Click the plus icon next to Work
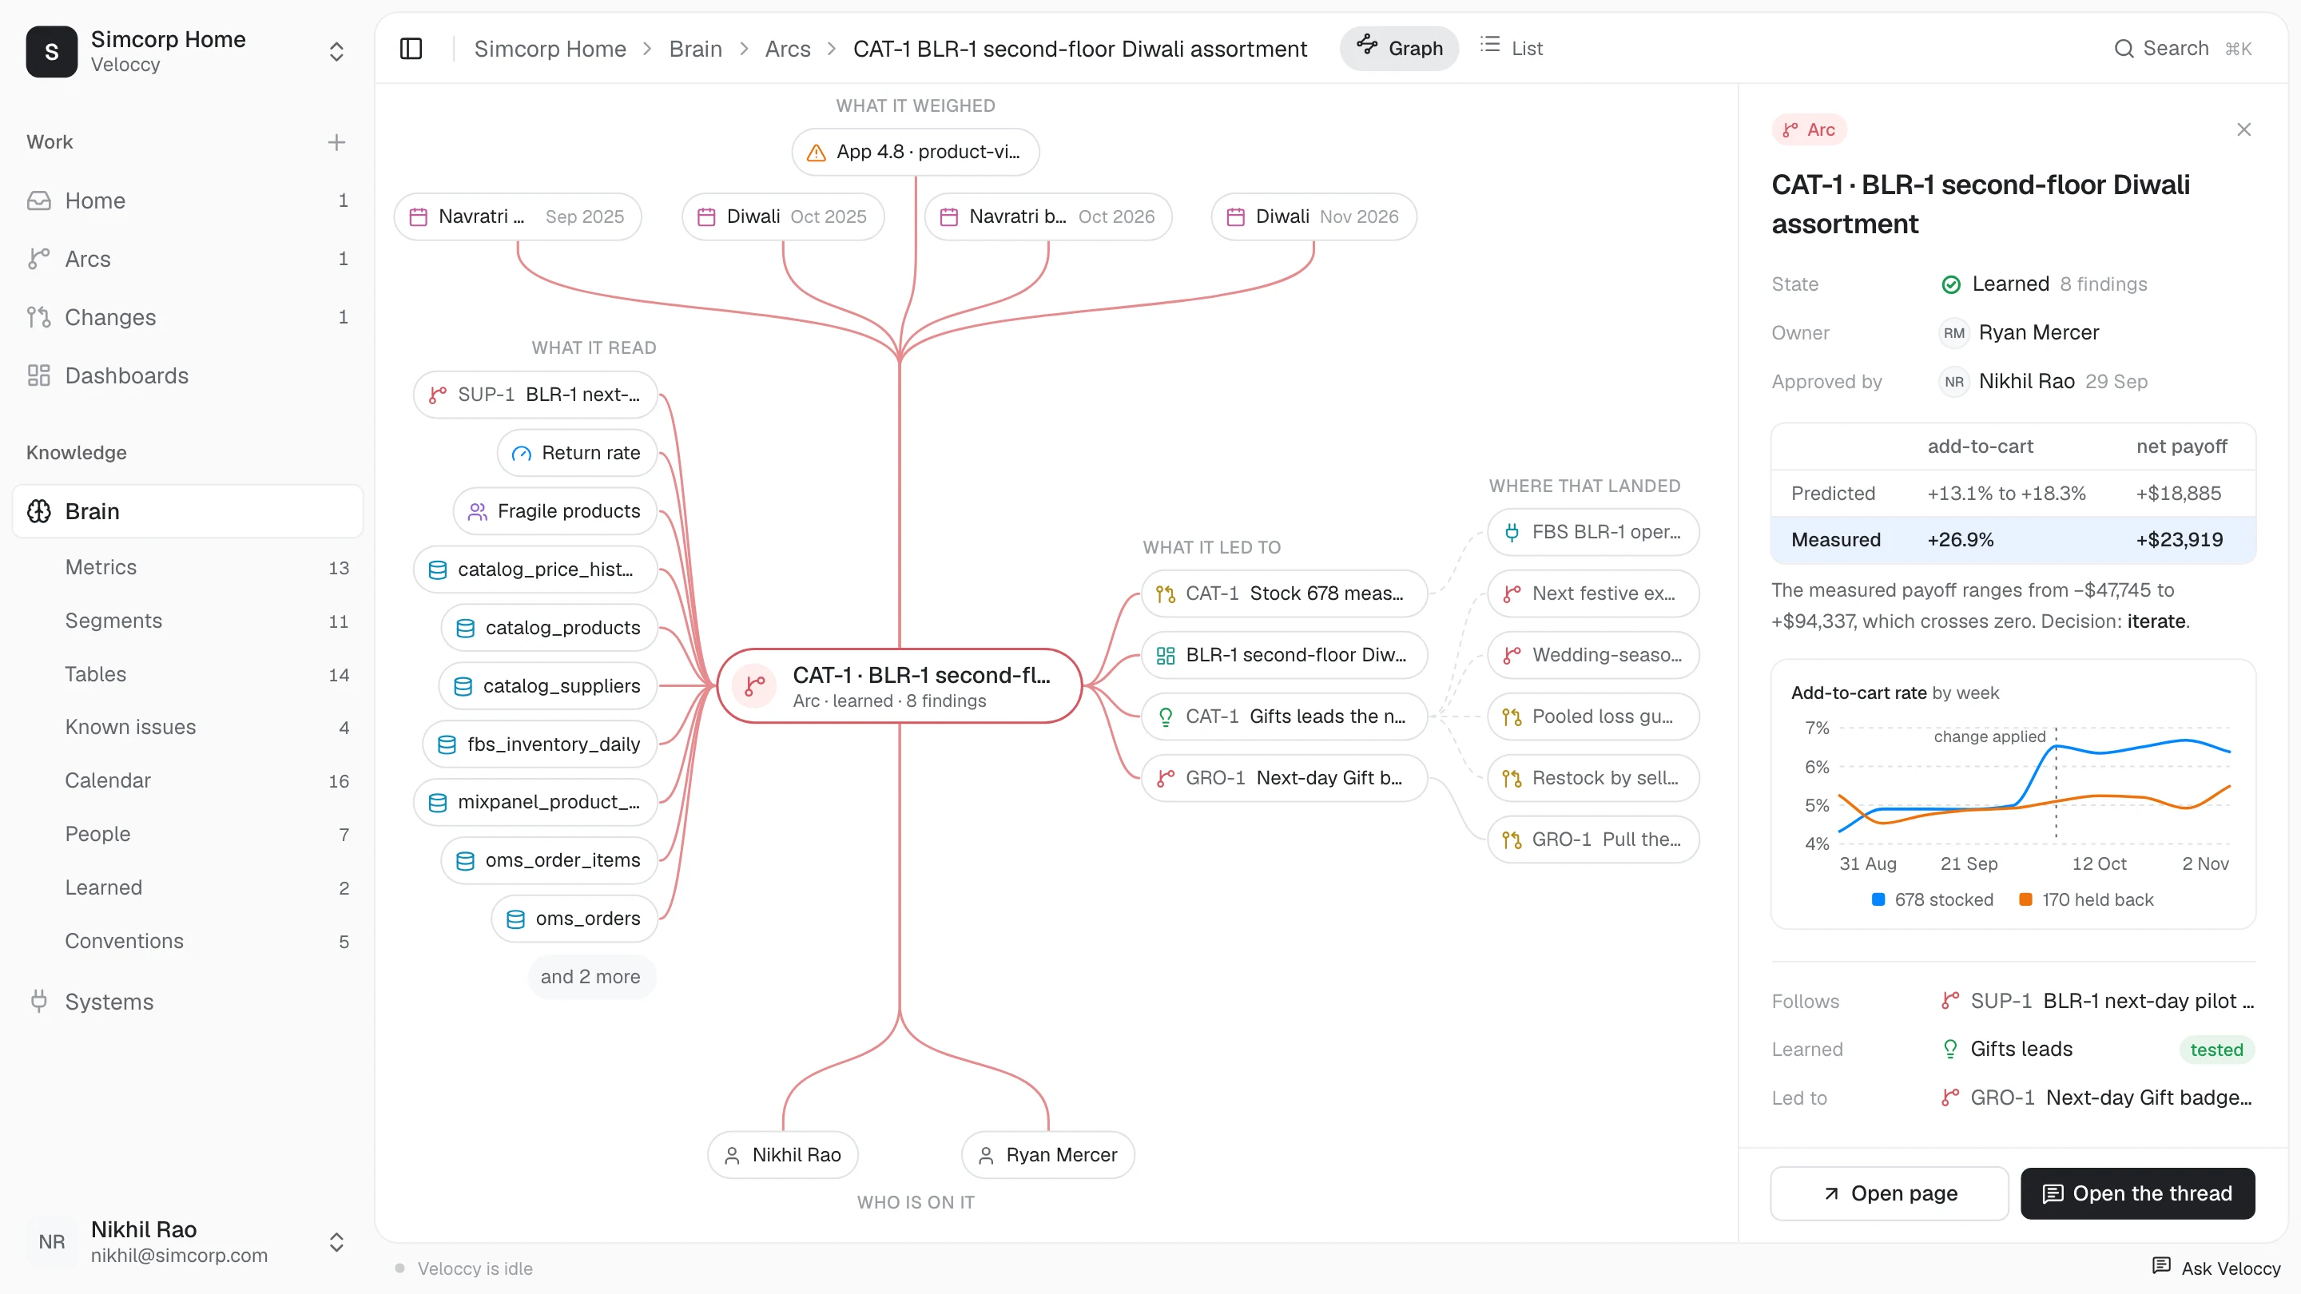The width and height of the screenshot is (2301, 1294). [x=336, y=142]
